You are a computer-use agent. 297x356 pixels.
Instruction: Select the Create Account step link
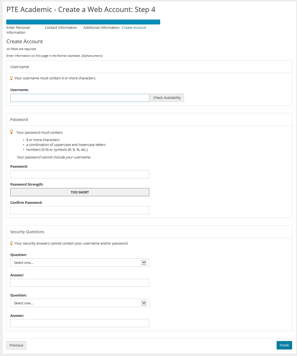click(134, 28)
